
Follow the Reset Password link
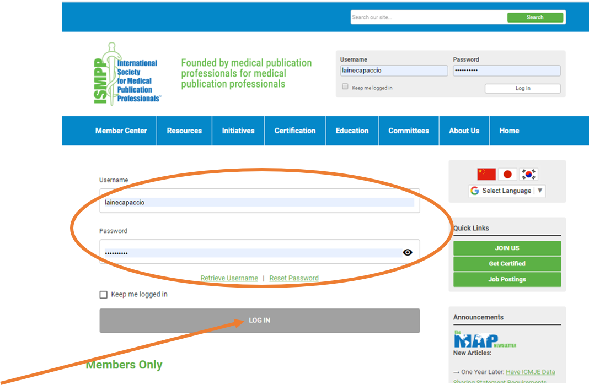[x=294, y=278]
